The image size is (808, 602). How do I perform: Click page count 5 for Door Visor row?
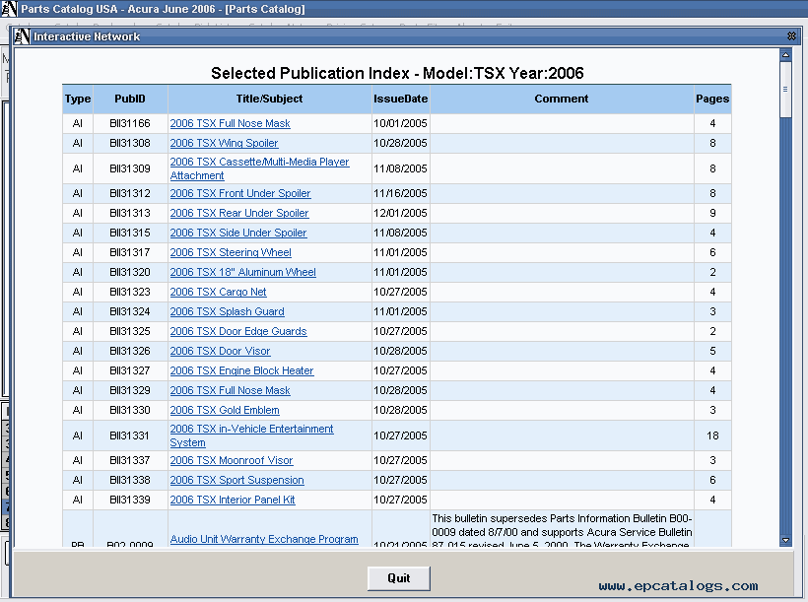point(712,351)
